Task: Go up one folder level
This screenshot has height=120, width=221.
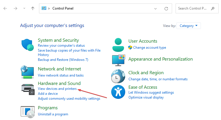Action: tap(33, 8)
